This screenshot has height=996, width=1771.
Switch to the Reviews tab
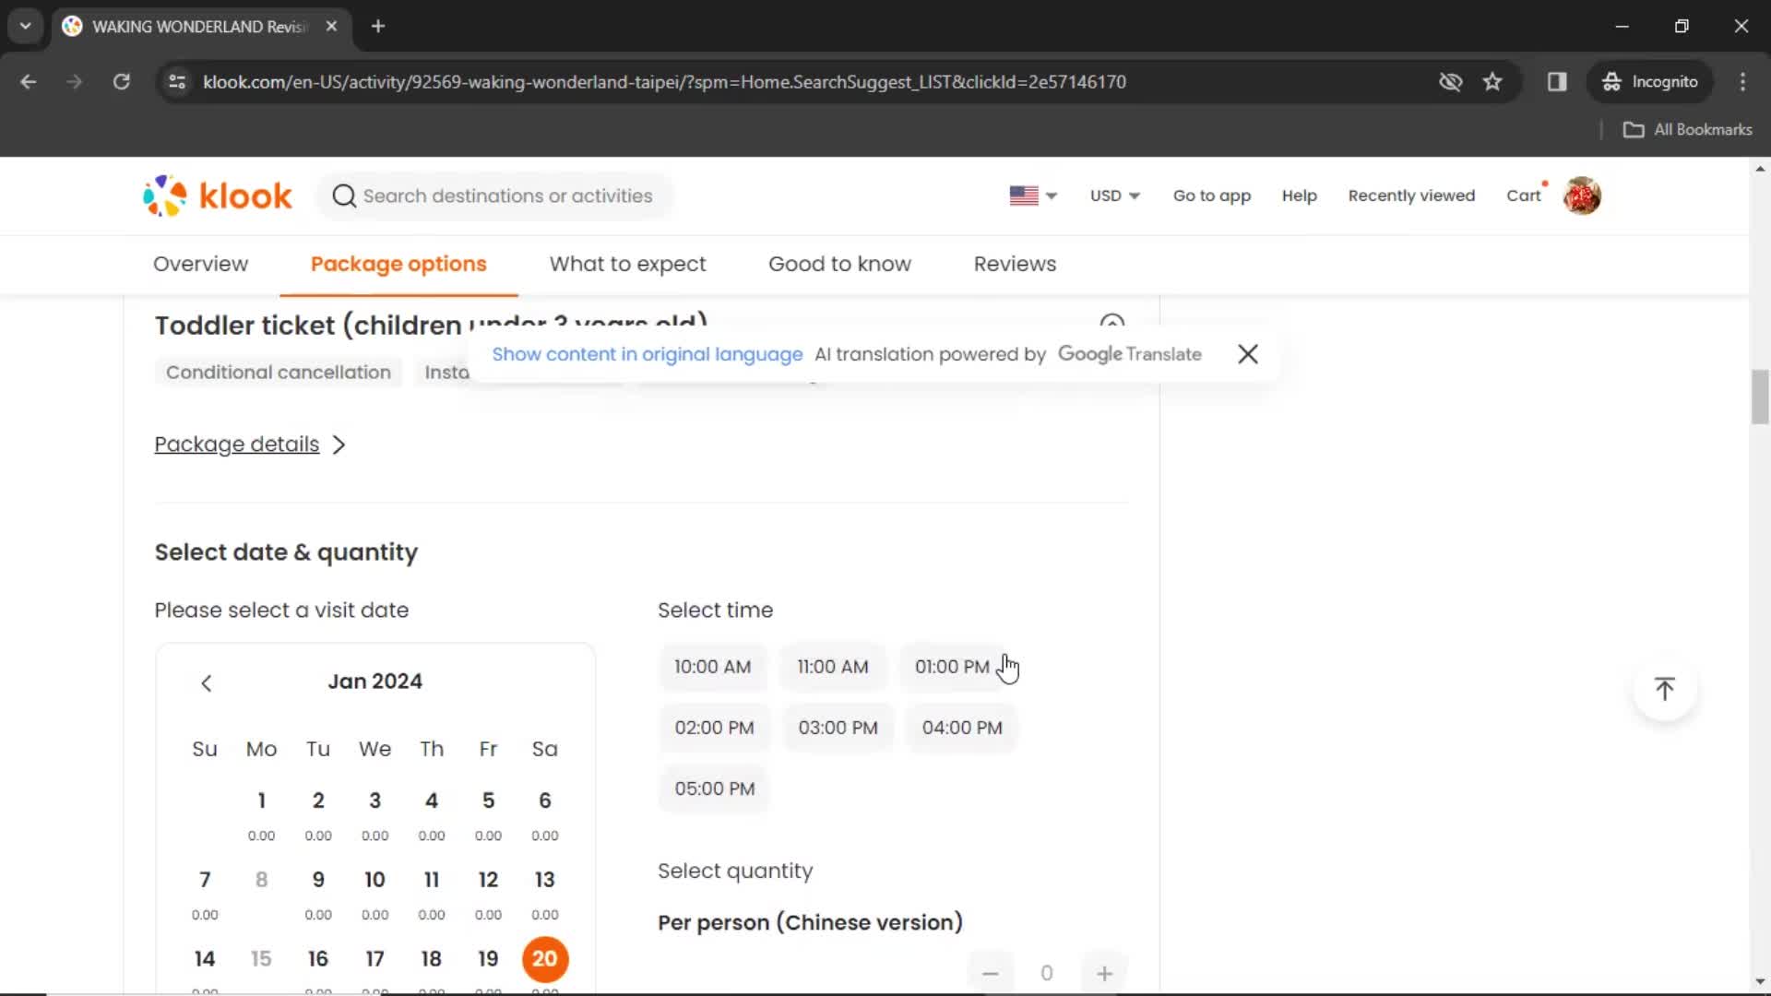point(1016,264)
